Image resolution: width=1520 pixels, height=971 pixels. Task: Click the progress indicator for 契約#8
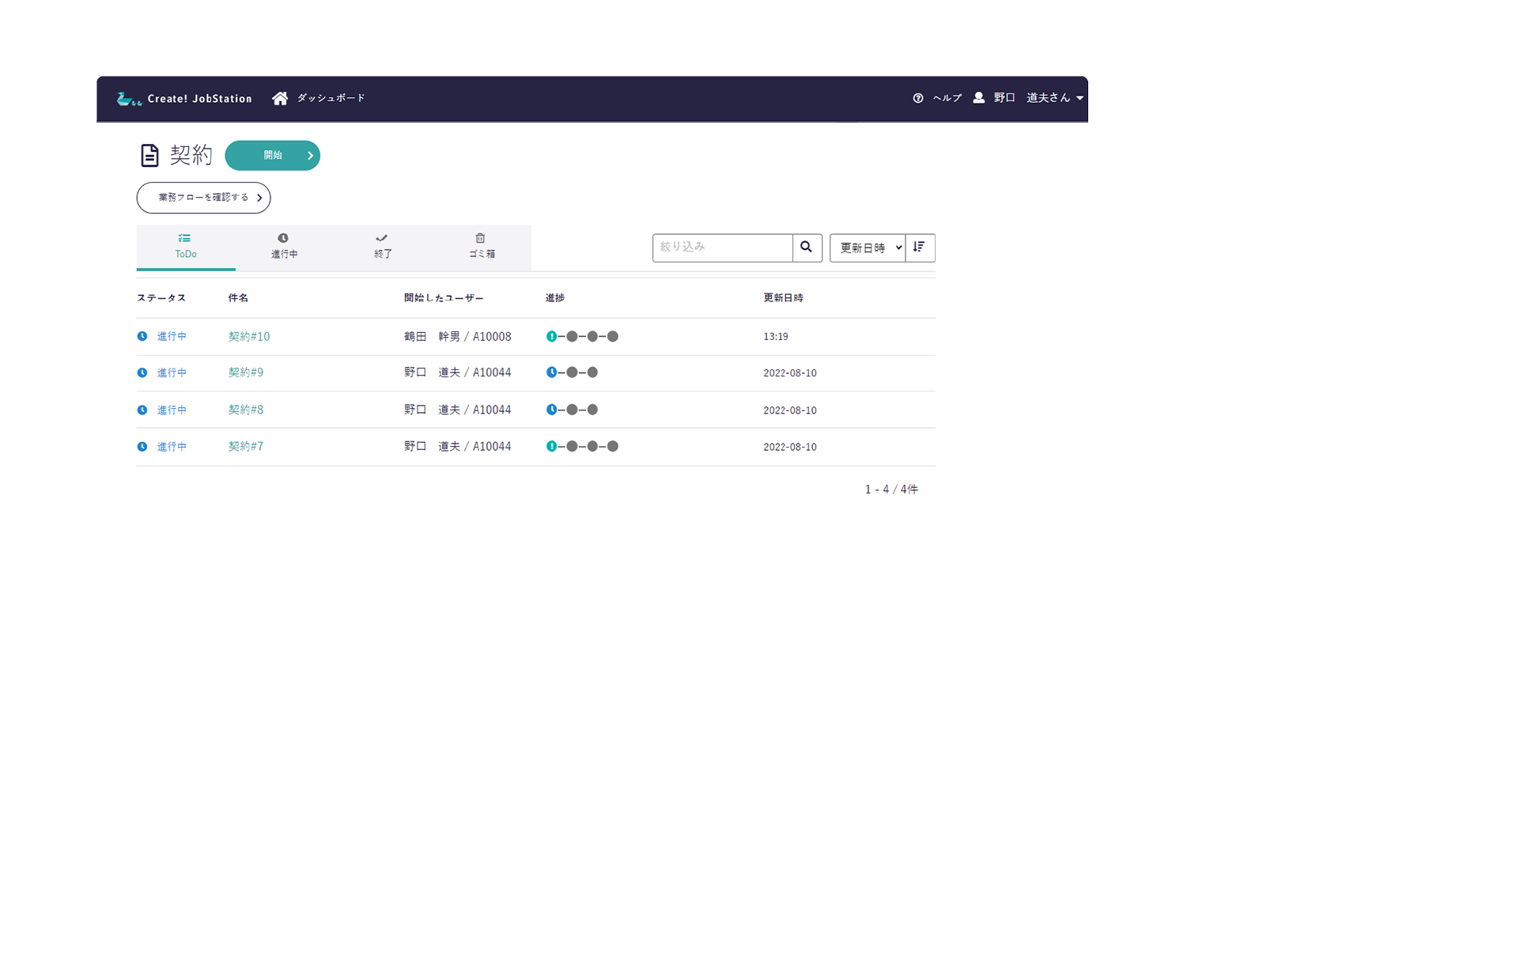point(572,410)
